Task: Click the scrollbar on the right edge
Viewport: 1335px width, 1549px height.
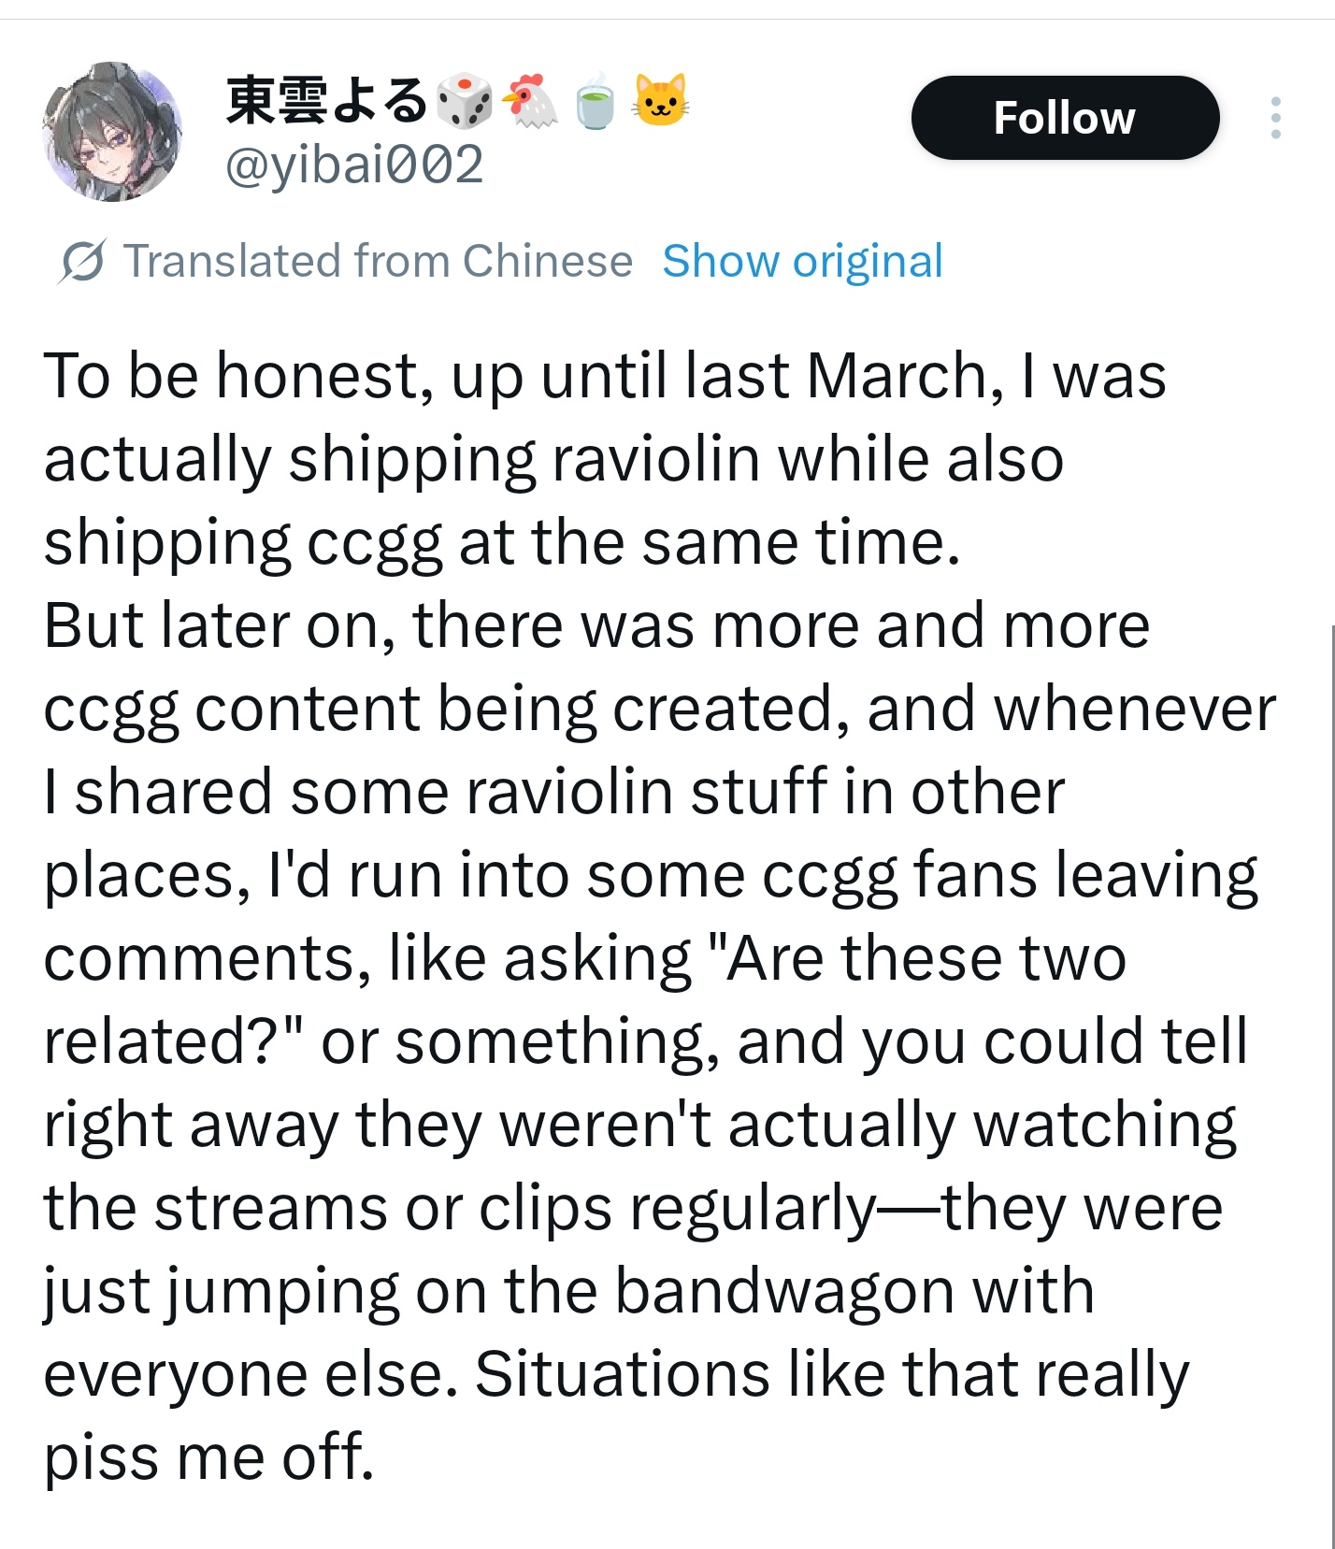Action: tap(1331, 1084)
